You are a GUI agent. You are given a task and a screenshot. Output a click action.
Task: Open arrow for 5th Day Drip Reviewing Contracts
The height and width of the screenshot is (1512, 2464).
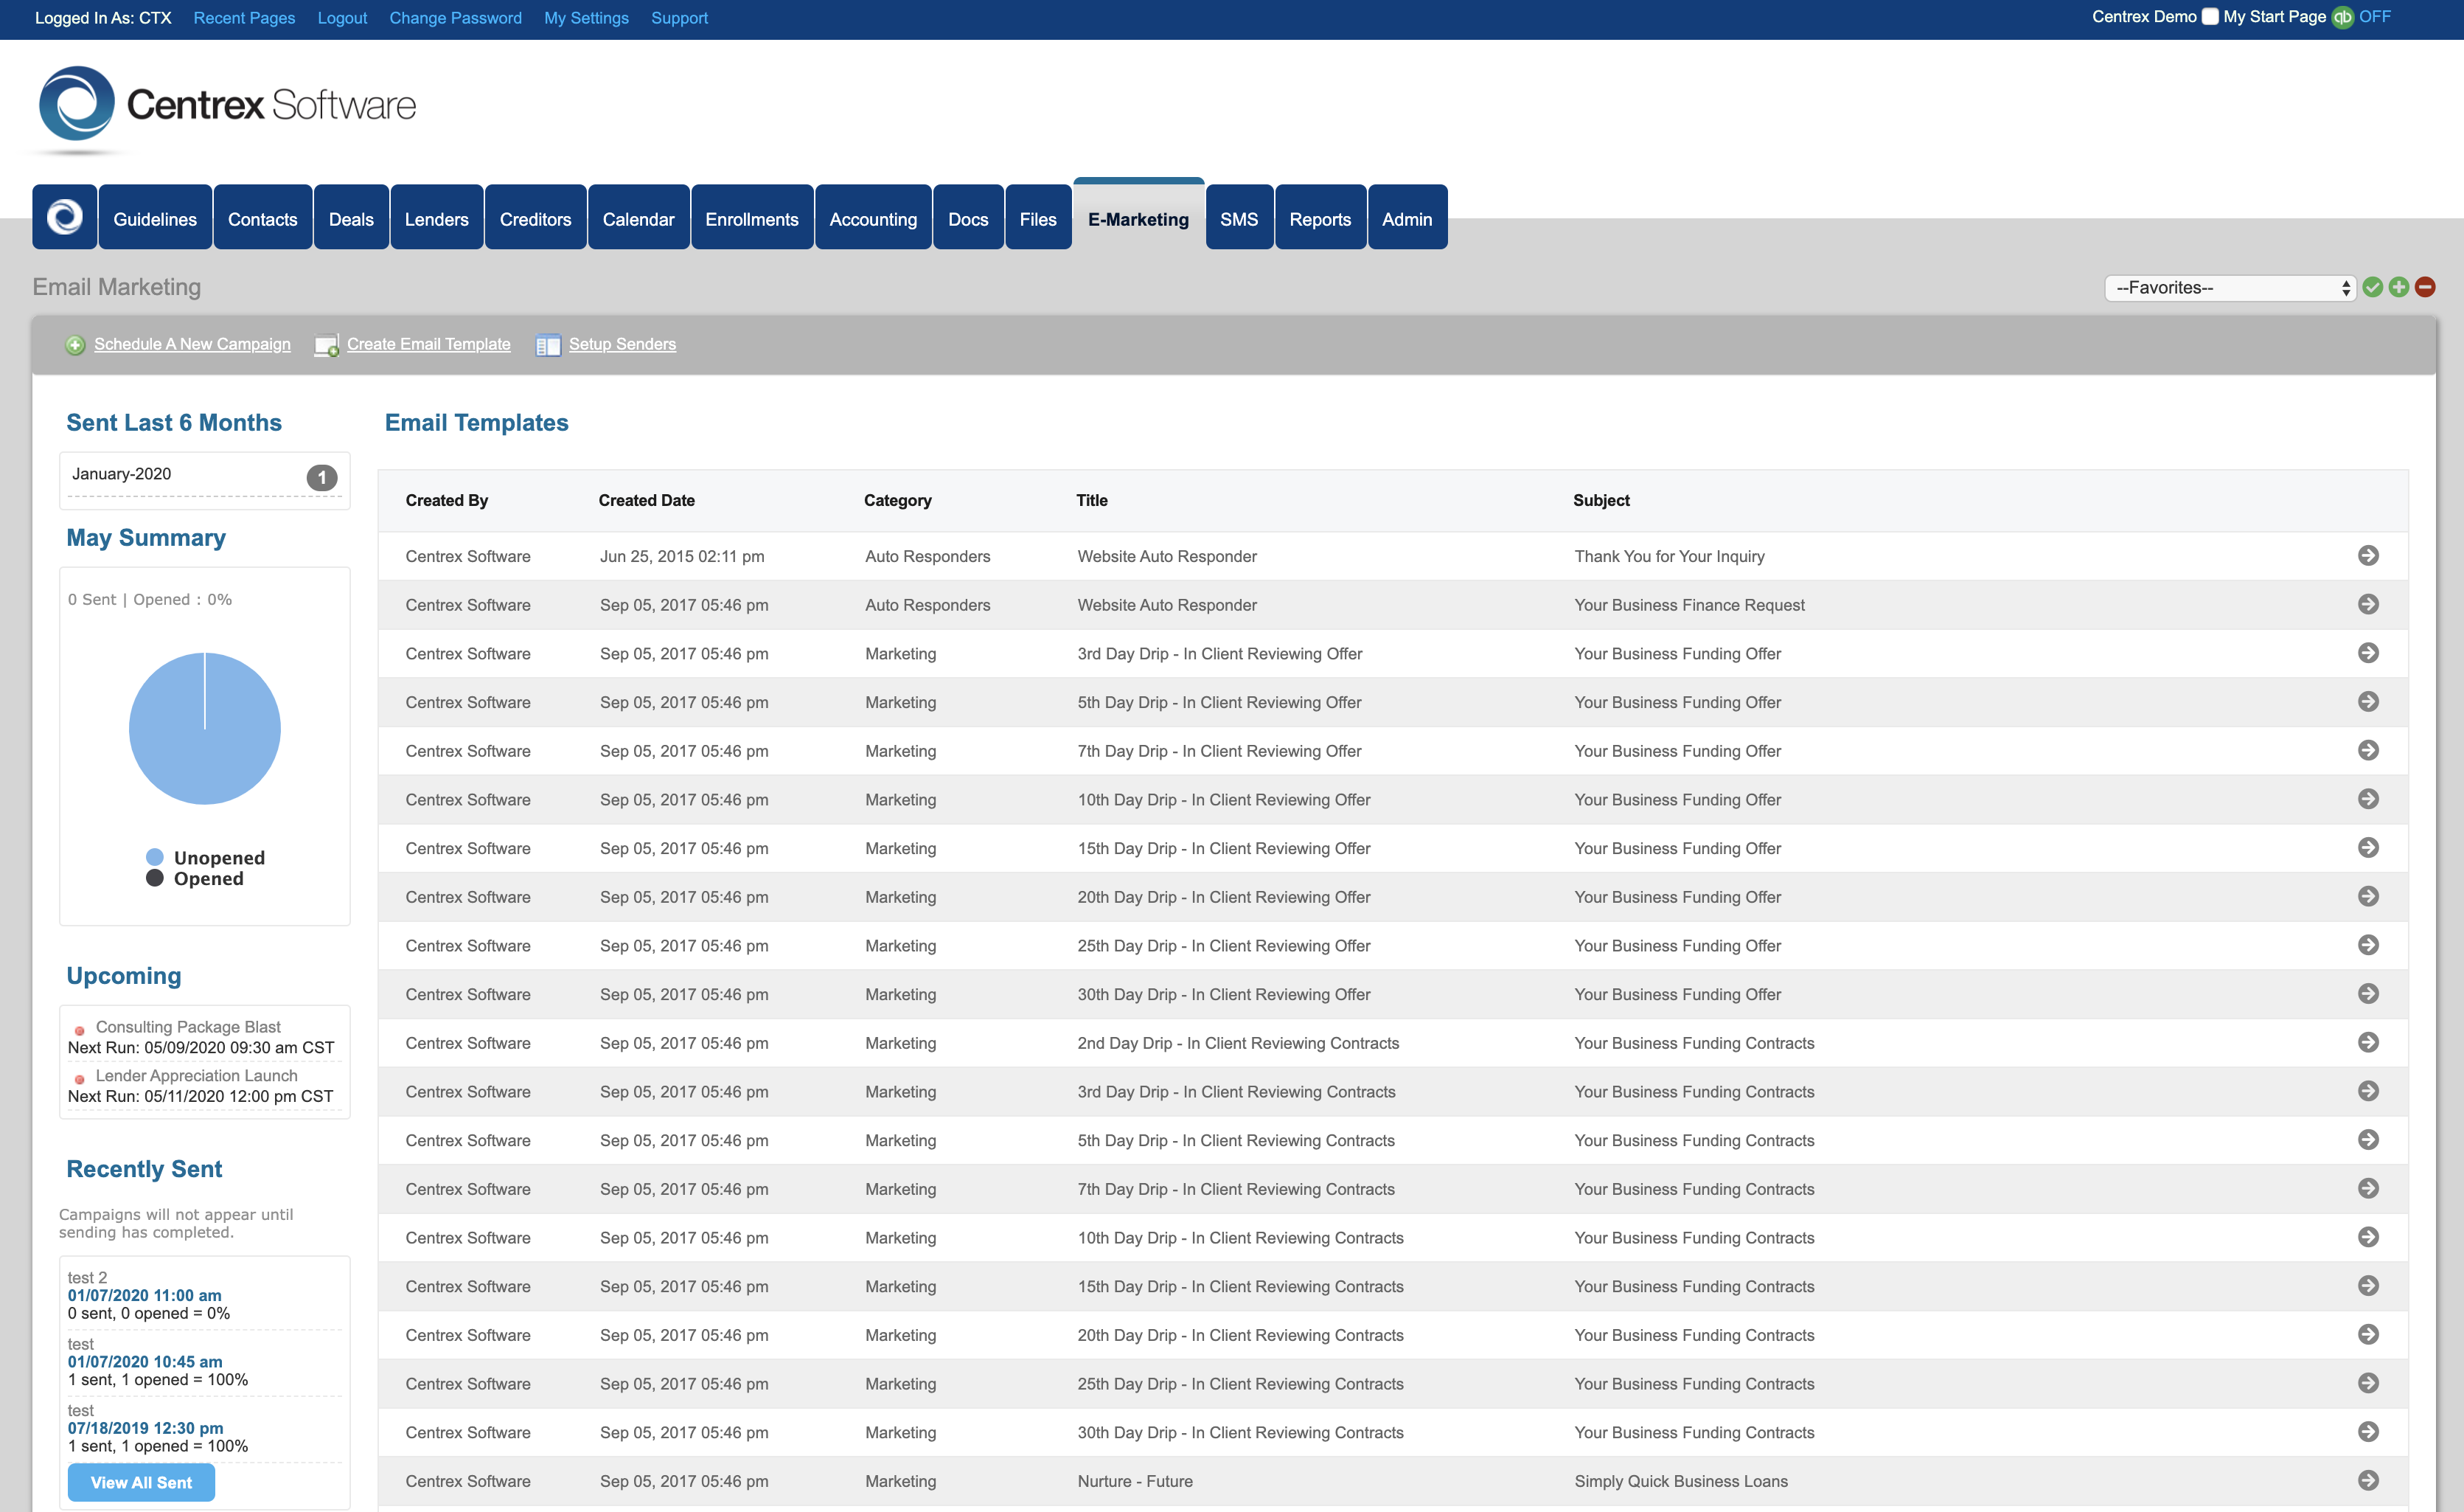coord(2368,1141)
